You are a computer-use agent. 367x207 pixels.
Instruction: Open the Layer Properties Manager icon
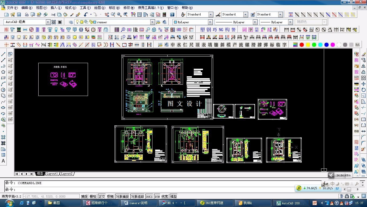pos(71,22)
